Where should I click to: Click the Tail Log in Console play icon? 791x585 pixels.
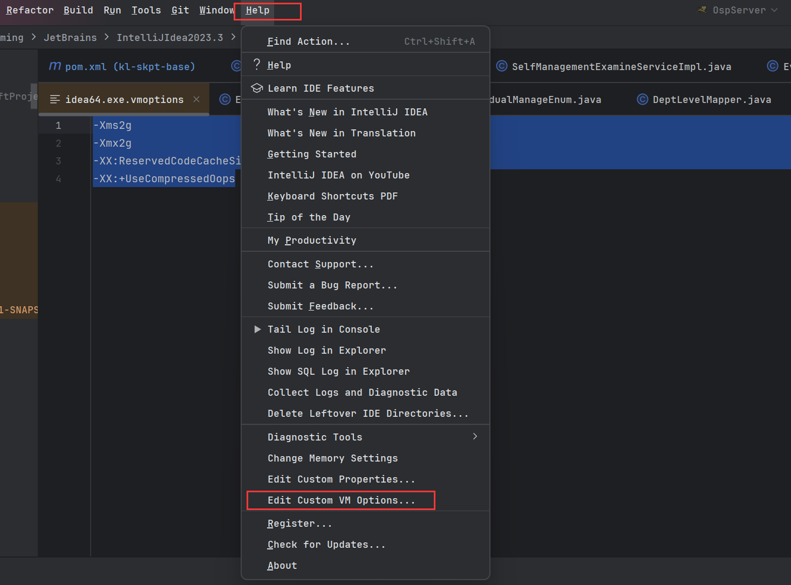coord(257,329)
